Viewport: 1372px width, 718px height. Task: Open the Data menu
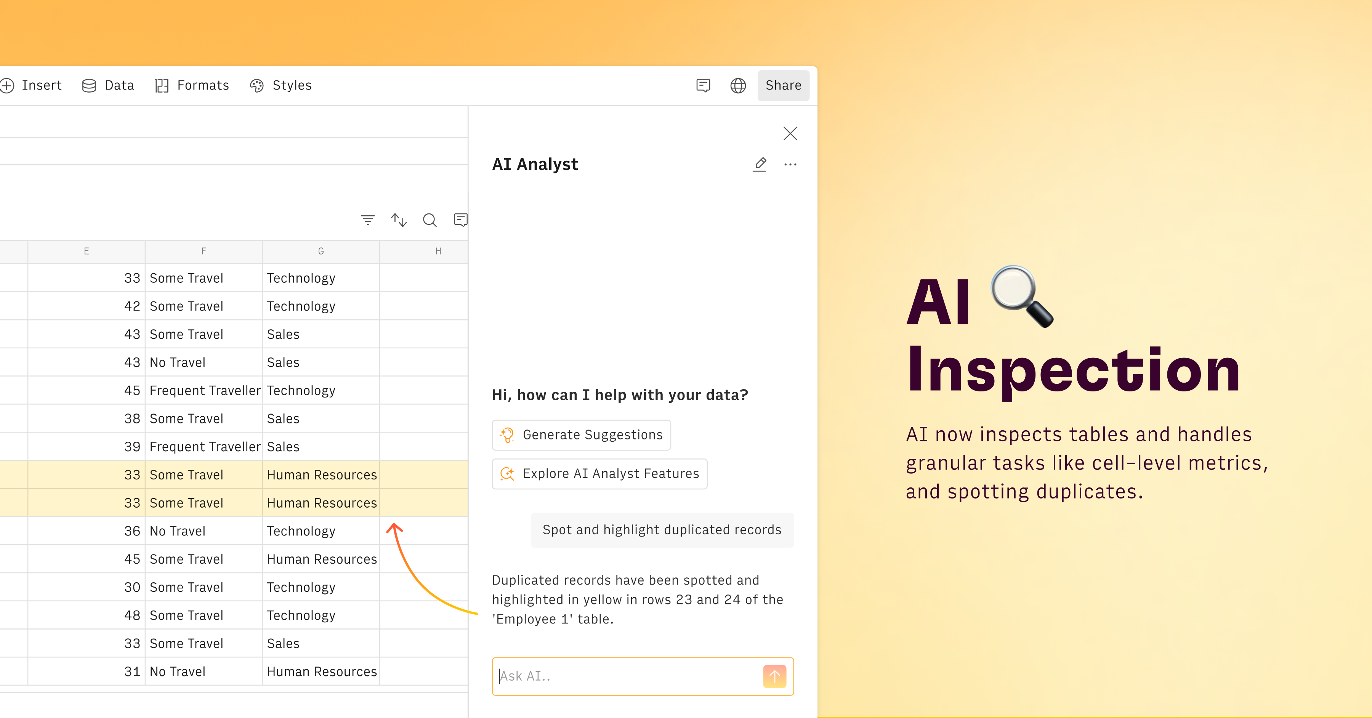pos(108,85)
